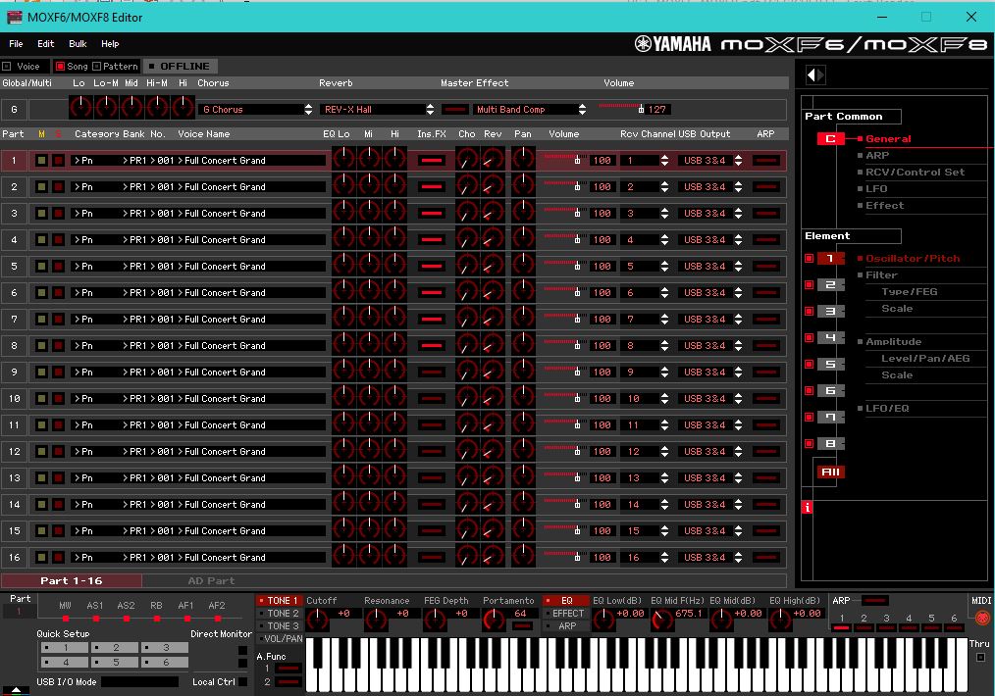Select Song mode radio button
995x696 pixels.
(60, 66)
